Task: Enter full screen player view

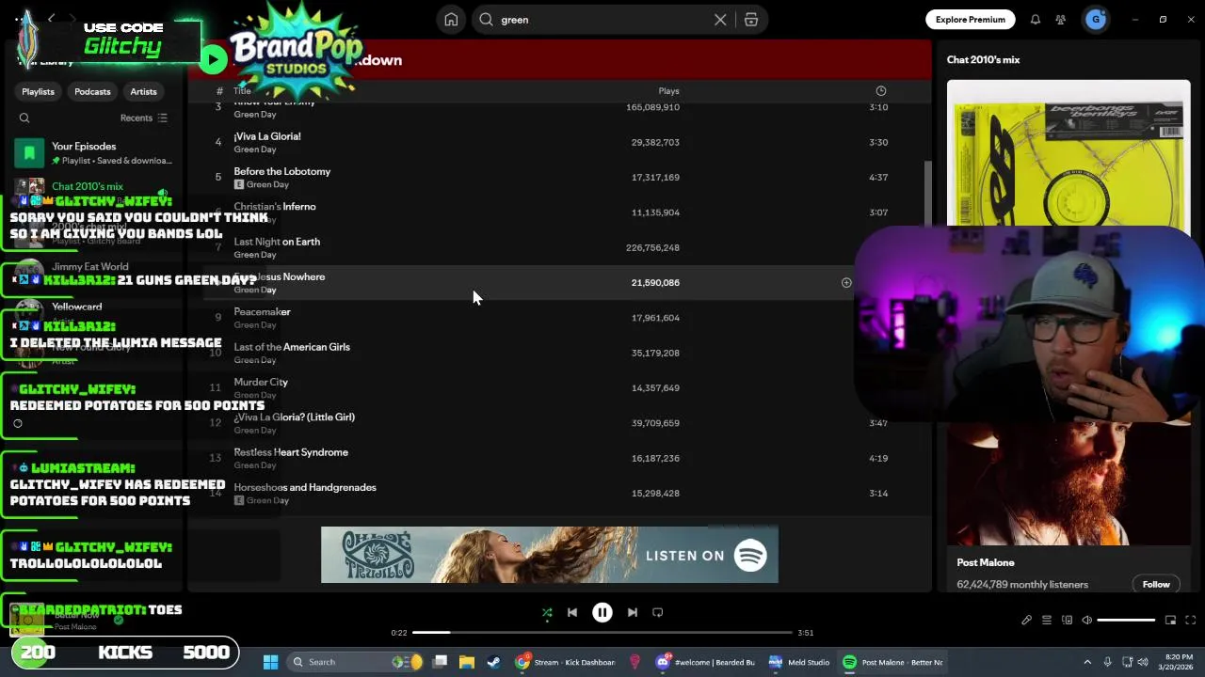Action: 1190,621
